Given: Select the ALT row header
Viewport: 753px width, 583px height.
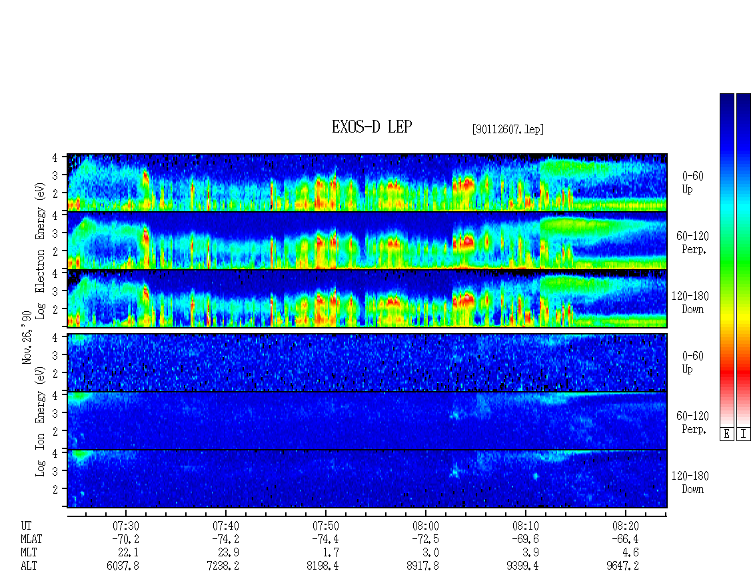Looking at the screenshot, I should (29, 566).
